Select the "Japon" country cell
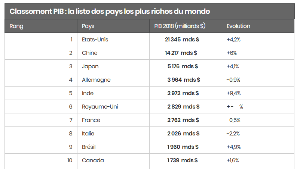The image size is (303, 169). (x=90, y=66)
